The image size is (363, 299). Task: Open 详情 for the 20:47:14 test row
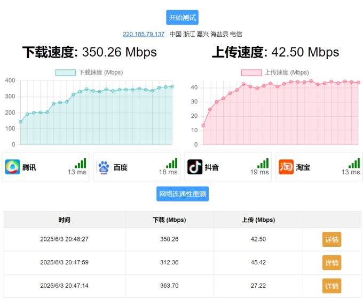[x=332, y=286]
